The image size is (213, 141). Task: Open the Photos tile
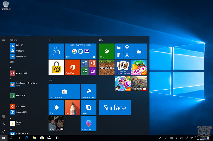point(139,51)
